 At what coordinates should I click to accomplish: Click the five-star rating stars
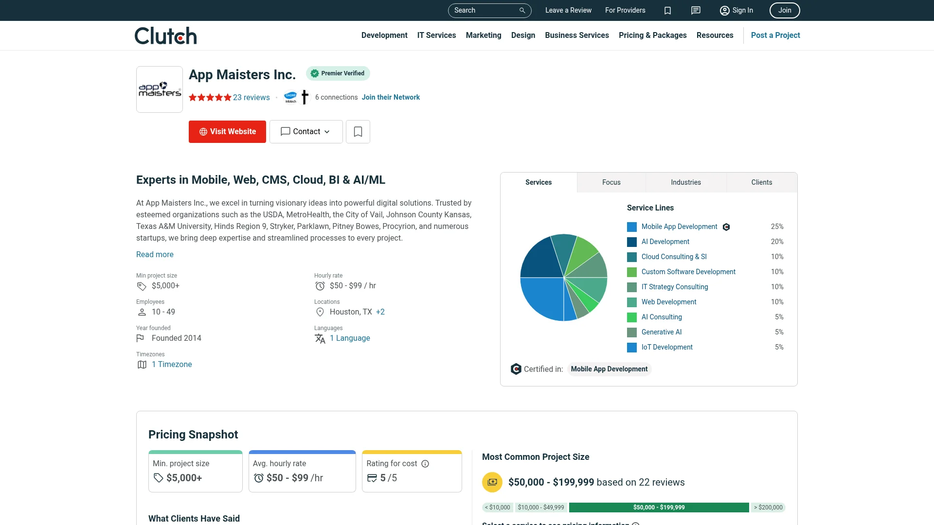210,97
